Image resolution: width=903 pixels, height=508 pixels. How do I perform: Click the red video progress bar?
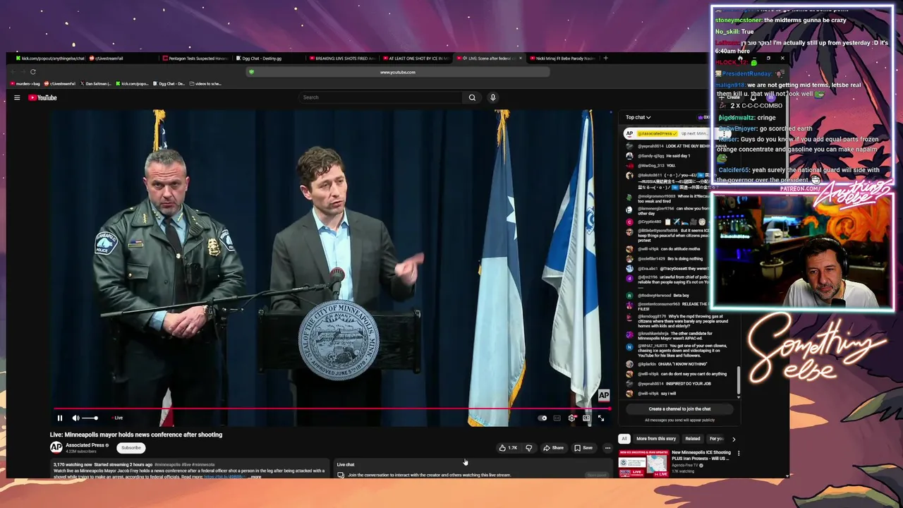tap(331, 409)
